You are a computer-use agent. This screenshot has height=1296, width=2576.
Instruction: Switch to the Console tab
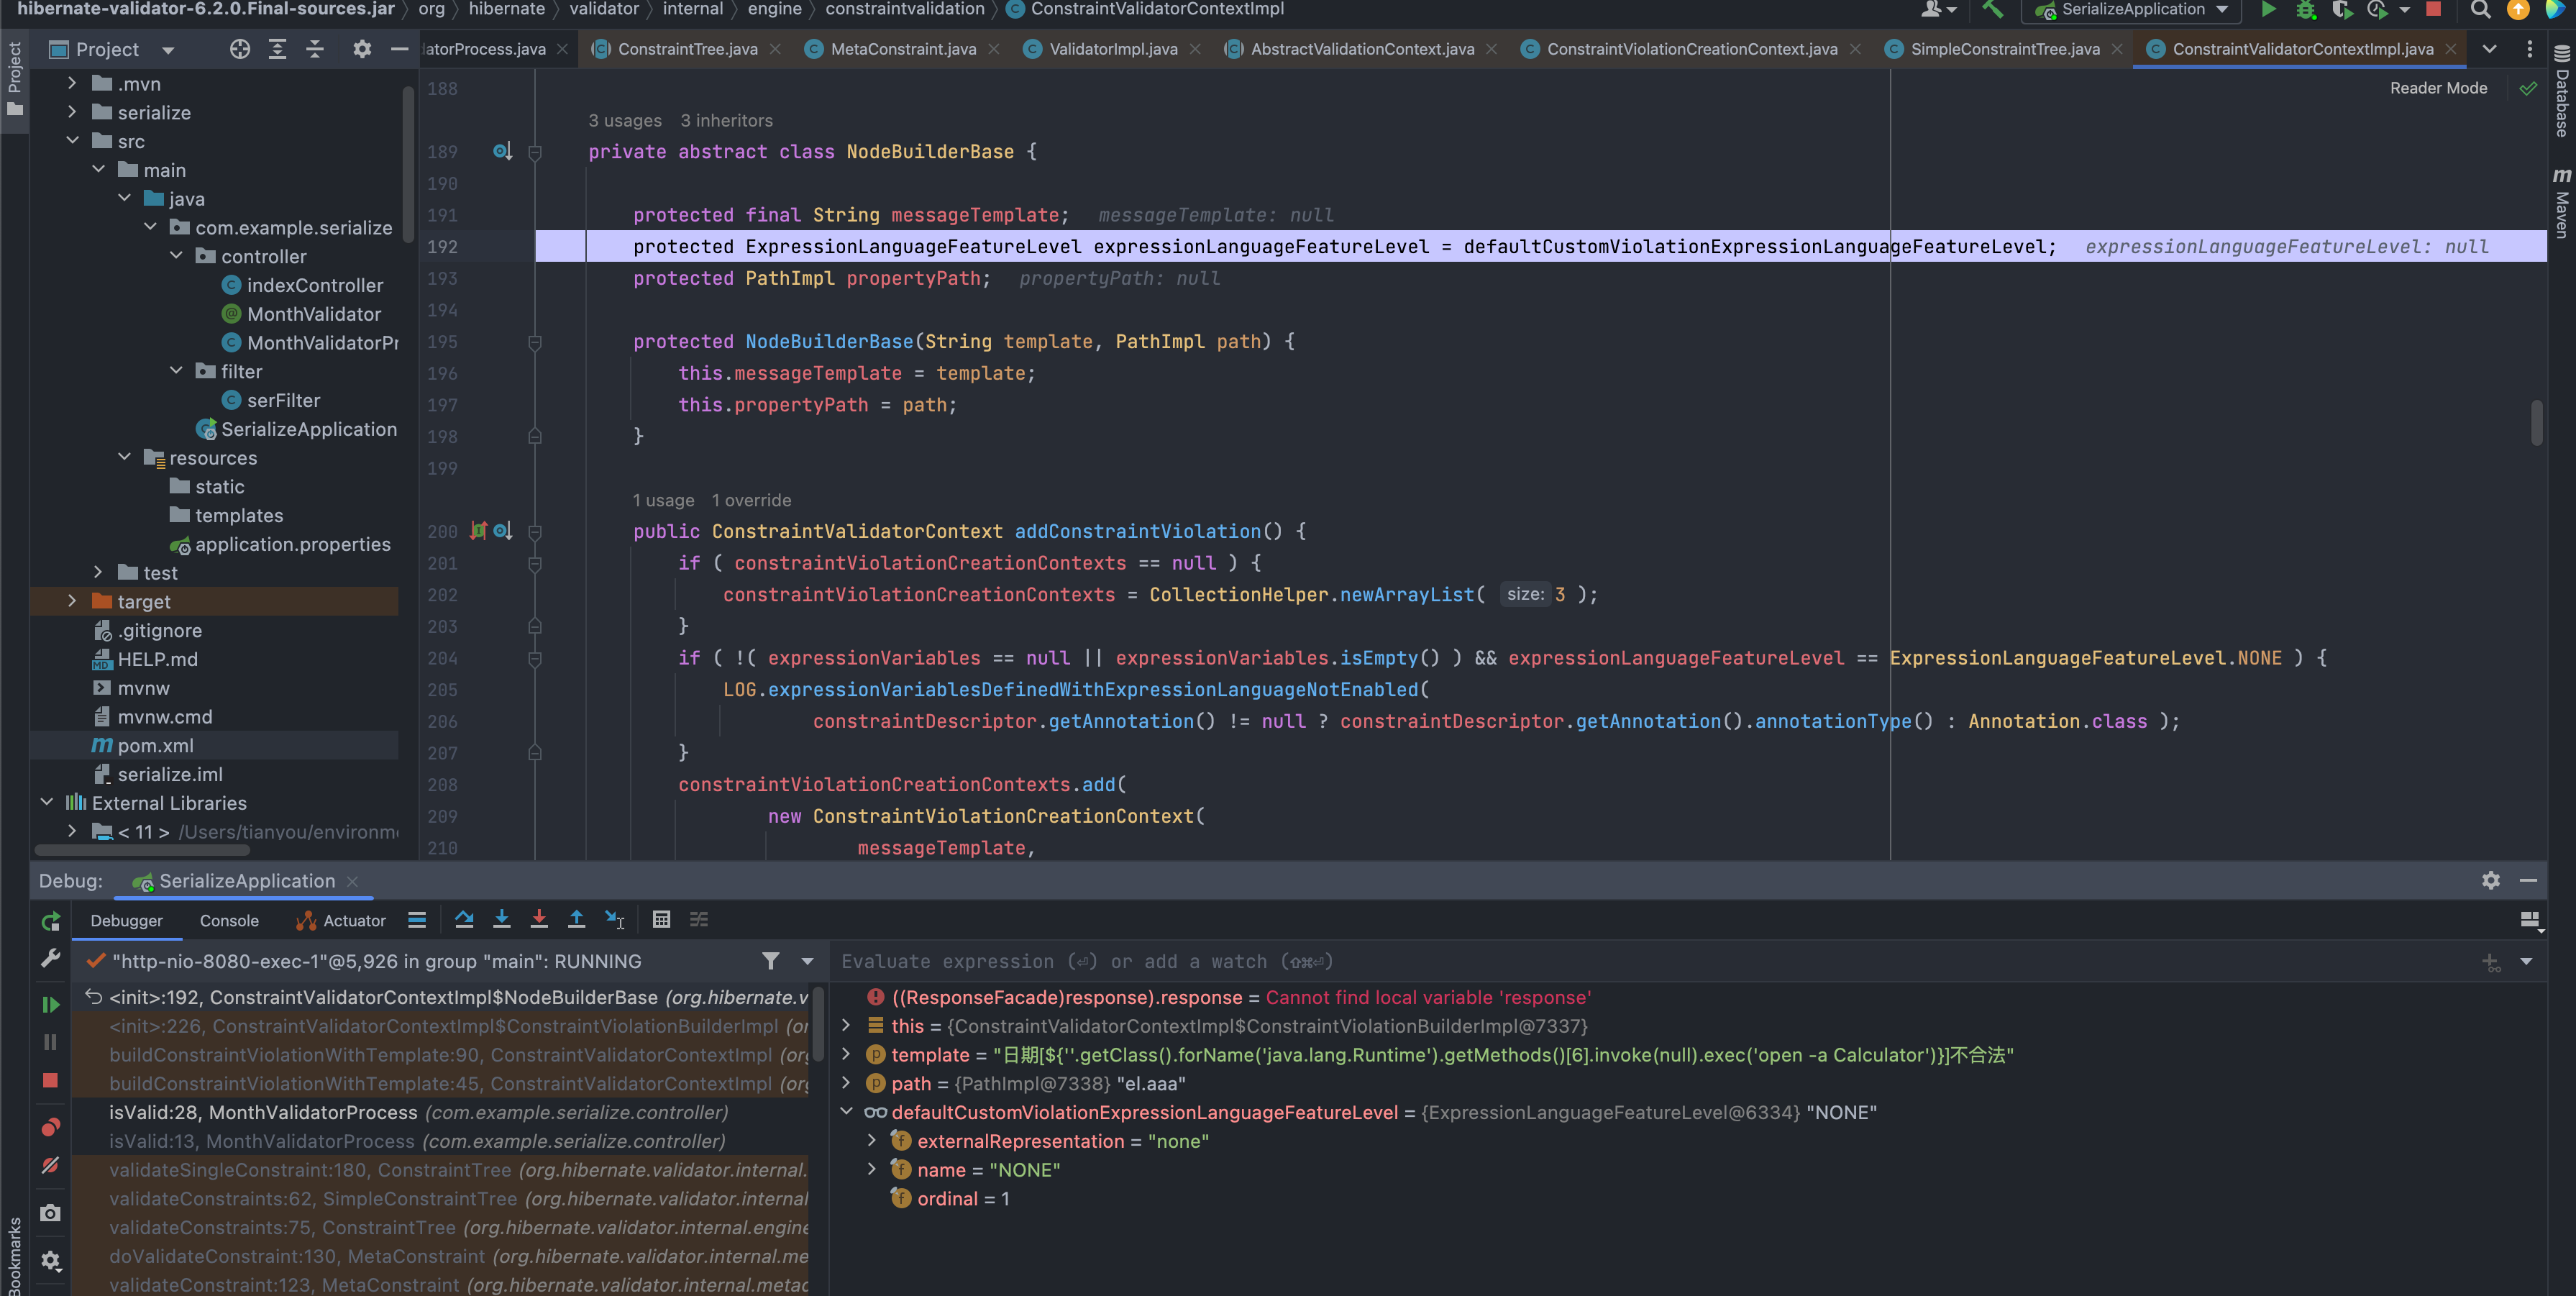point(229,921)
